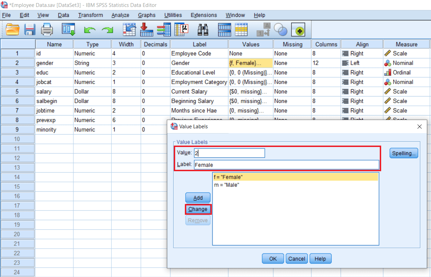Viewport: 431px width, 277px height.
Task: Click the Label input field containing Female
Action: 286,165
